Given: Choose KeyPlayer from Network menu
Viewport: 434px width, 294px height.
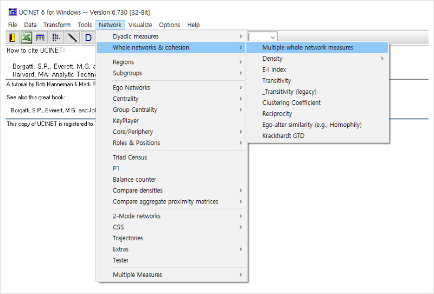Looking at the screenshot, I should pos(171,121).
